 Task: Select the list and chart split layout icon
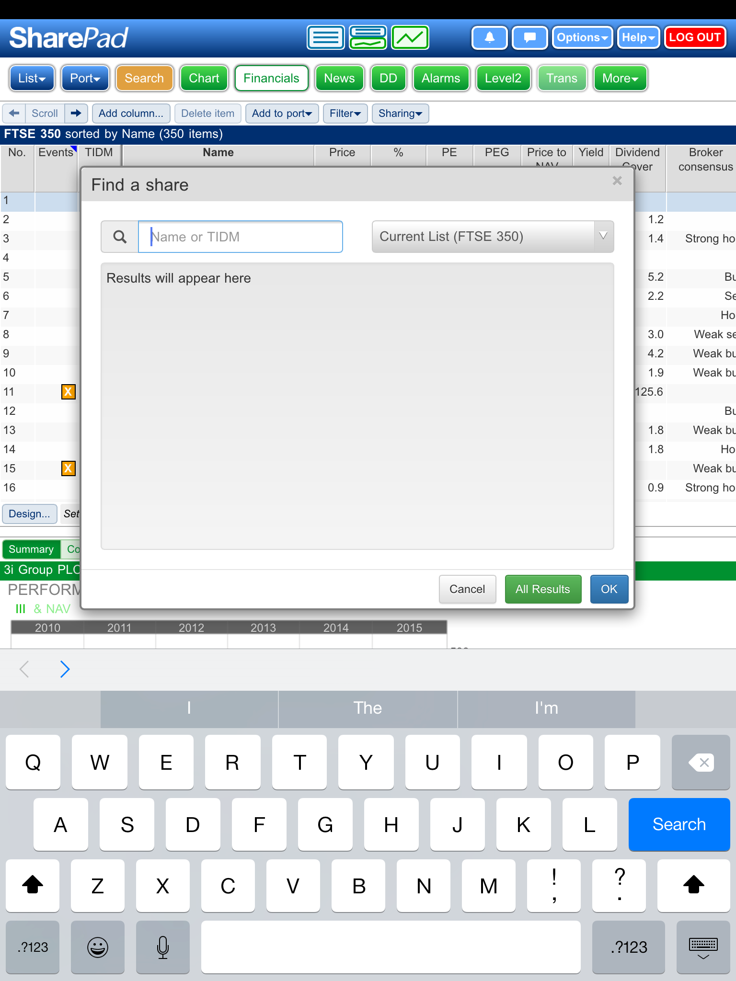pyautogui.click(x=368, y=37)
